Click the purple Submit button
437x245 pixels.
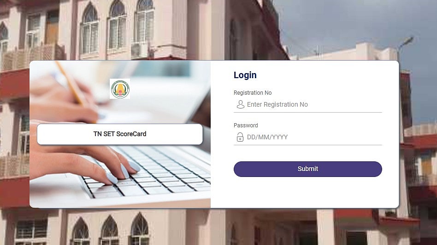[307, 169]
